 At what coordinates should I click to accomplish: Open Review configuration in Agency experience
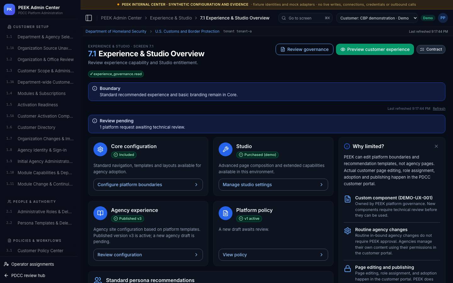[x=148, y=255]
